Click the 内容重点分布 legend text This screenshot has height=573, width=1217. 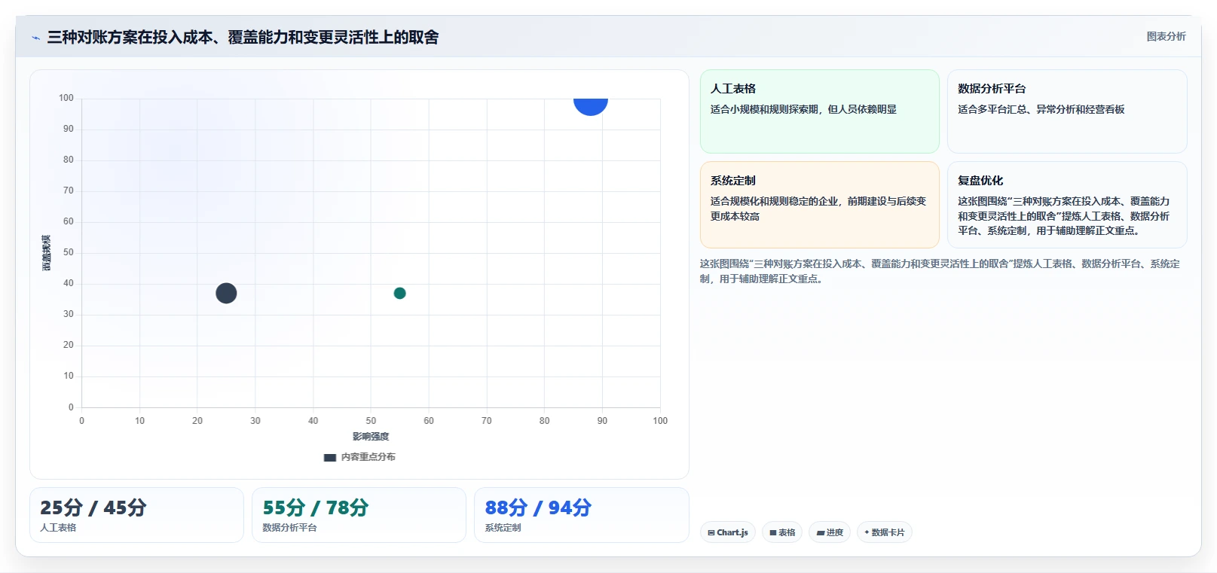point(368,457)
